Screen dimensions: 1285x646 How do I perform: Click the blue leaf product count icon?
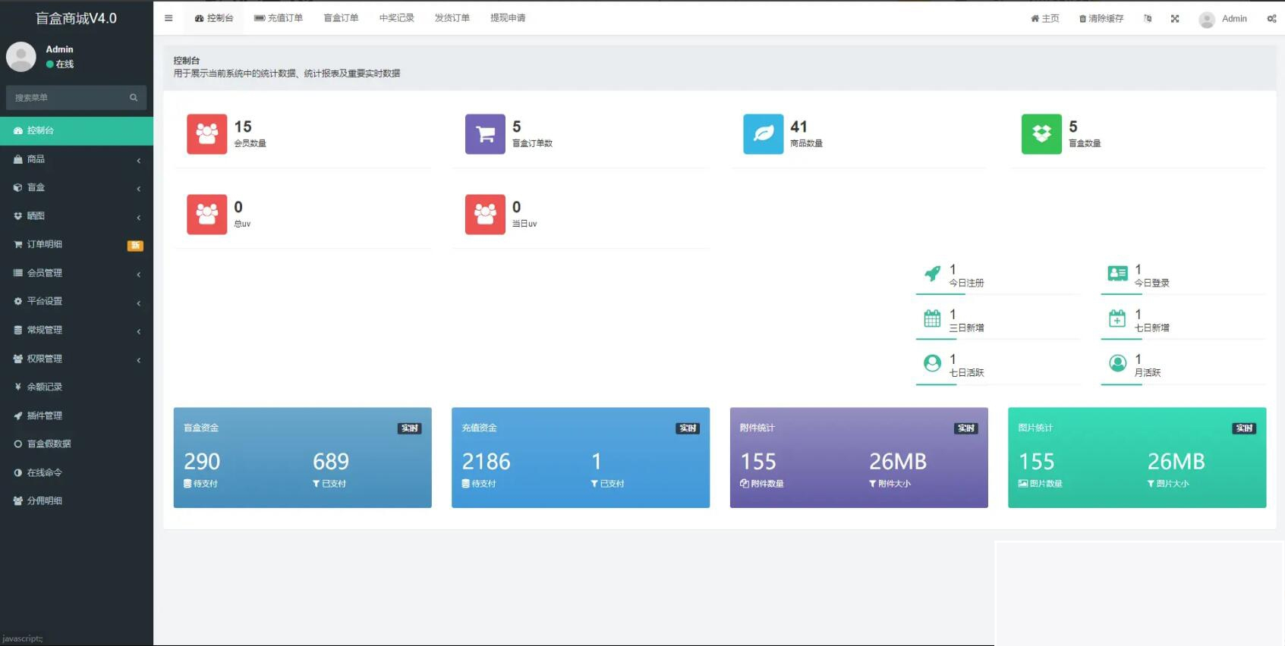[x=763, y=134]
